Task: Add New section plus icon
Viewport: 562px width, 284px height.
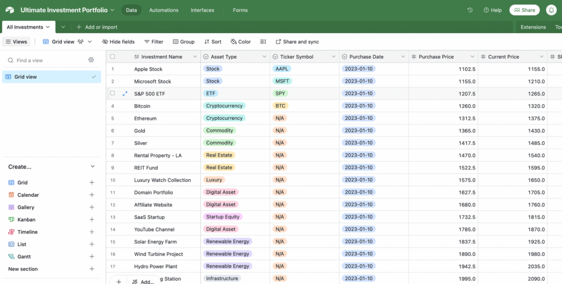Action: click(92, 269)
